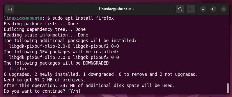Click the 'Reading state information... Done' line
The image size is (232, 97).
[x=46, y=35]
